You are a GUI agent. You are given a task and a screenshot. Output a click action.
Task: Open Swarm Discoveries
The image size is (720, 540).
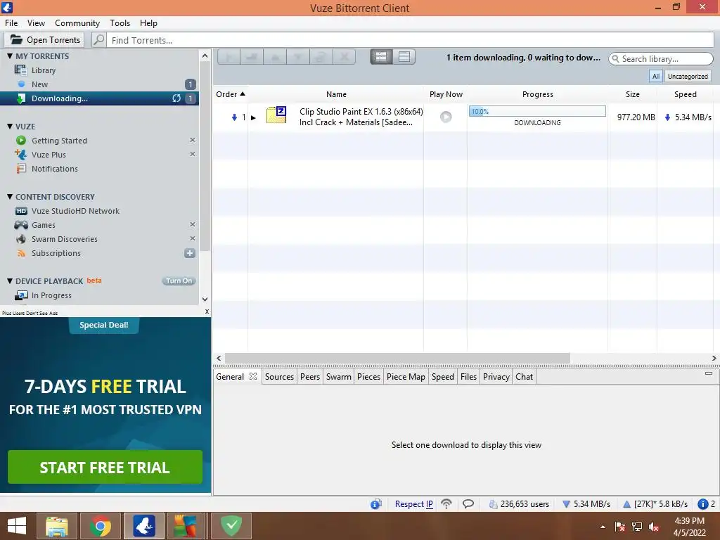64,239
